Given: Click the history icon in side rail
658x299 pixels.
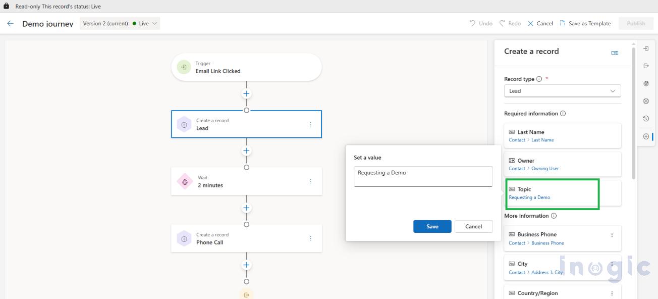Looking at the screenshot, I should click(646, 119).
